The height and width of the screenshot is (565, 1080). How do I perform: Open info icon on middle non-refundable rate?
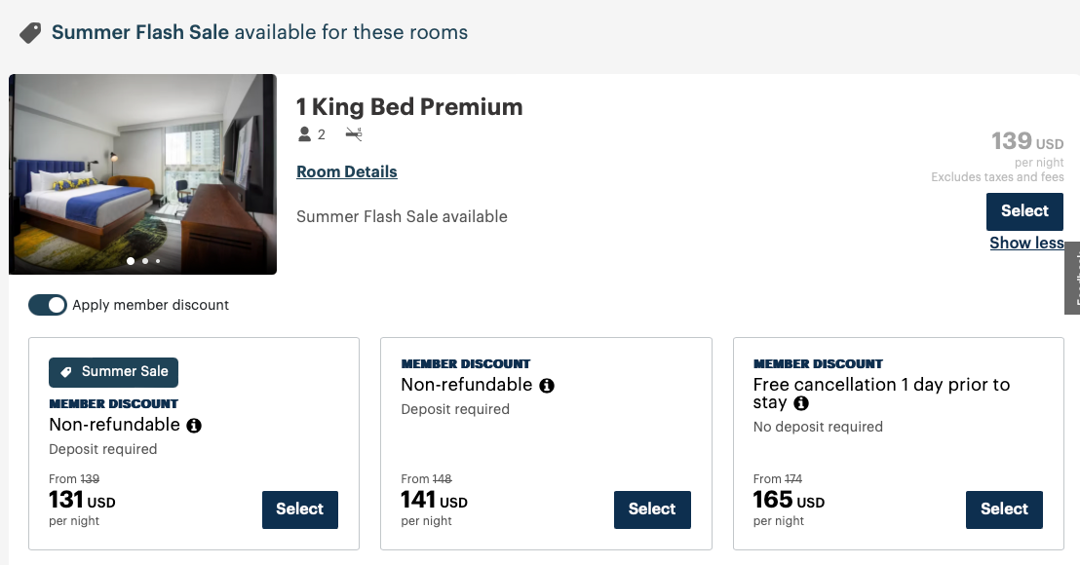coord(547,386)
